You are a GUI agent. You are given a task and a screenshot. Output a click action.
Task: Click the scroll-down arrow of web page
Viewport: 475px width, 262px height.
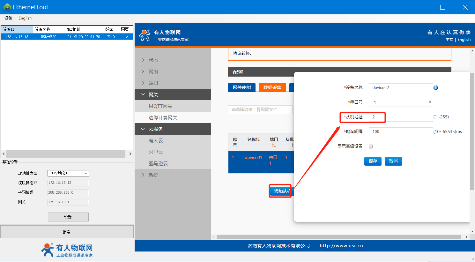pyautogui.click(x=472, y=231)
